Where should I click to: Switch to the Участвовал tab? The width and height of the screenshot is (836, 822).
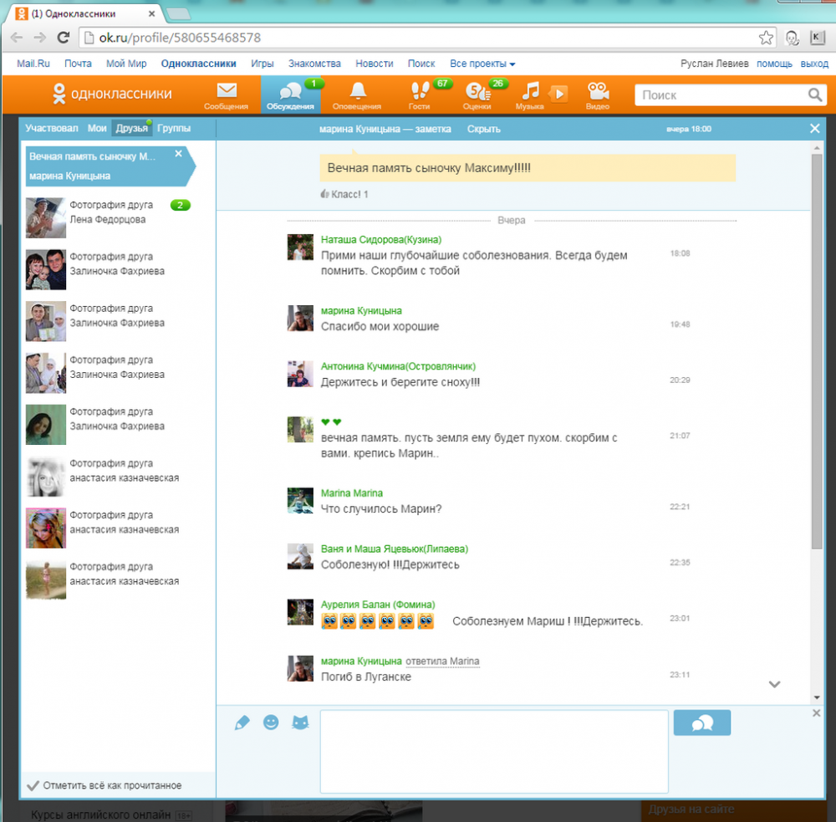click(51, 128)
